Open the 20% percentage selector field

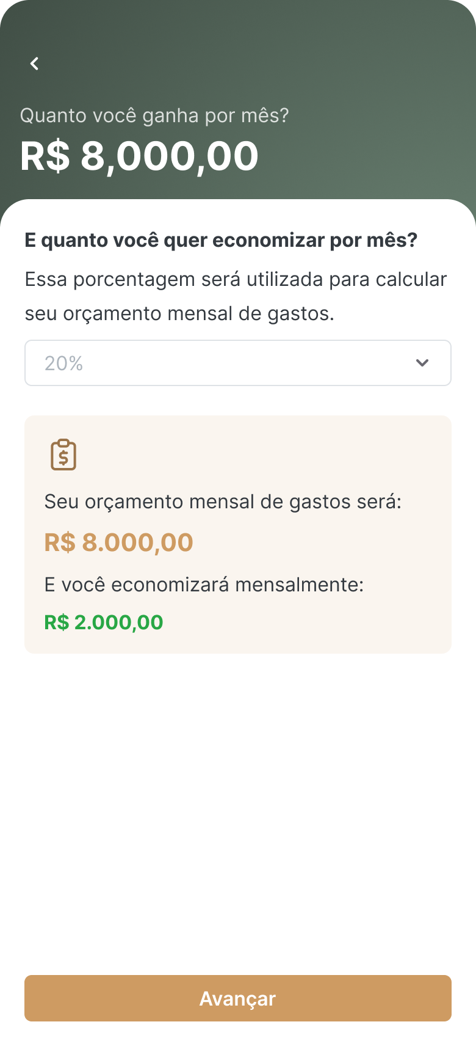click(x=238, y=363)
